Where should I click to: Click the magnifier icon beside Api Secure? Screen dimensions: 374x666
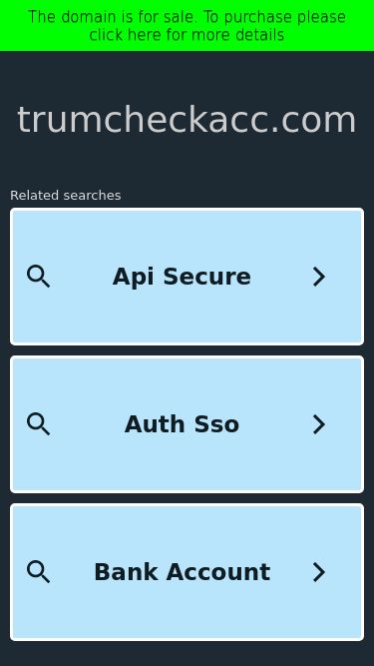pos(39,277)
